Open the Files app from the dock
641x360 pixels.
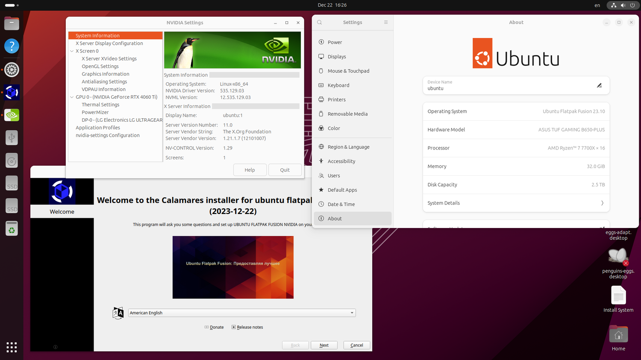12,23
